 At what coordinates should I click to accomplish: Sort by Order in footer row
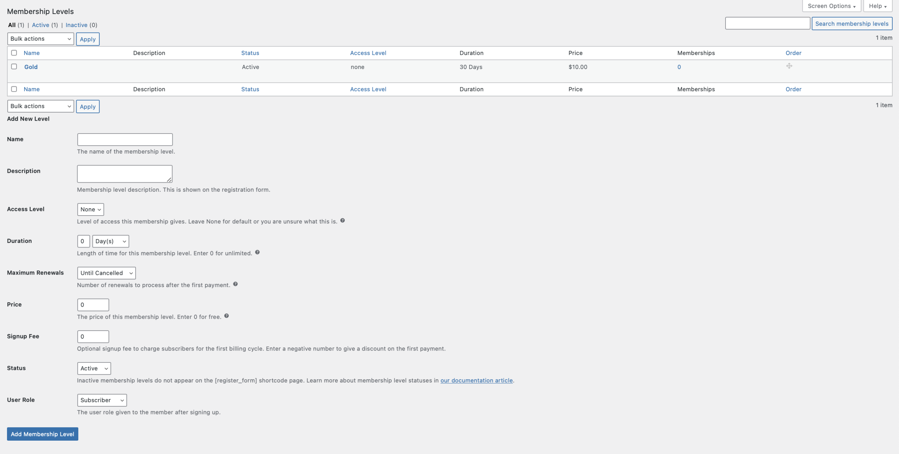[x=793, y=89]
